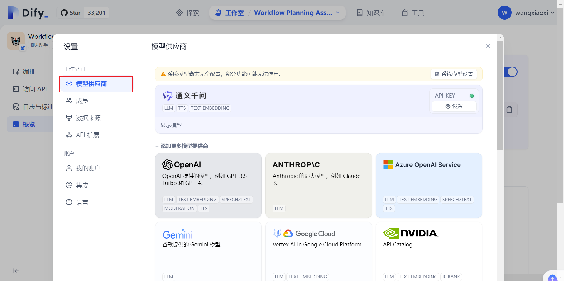Select 模型供应商 in settings menu
The image size is (564, 281).
[96, 84]
